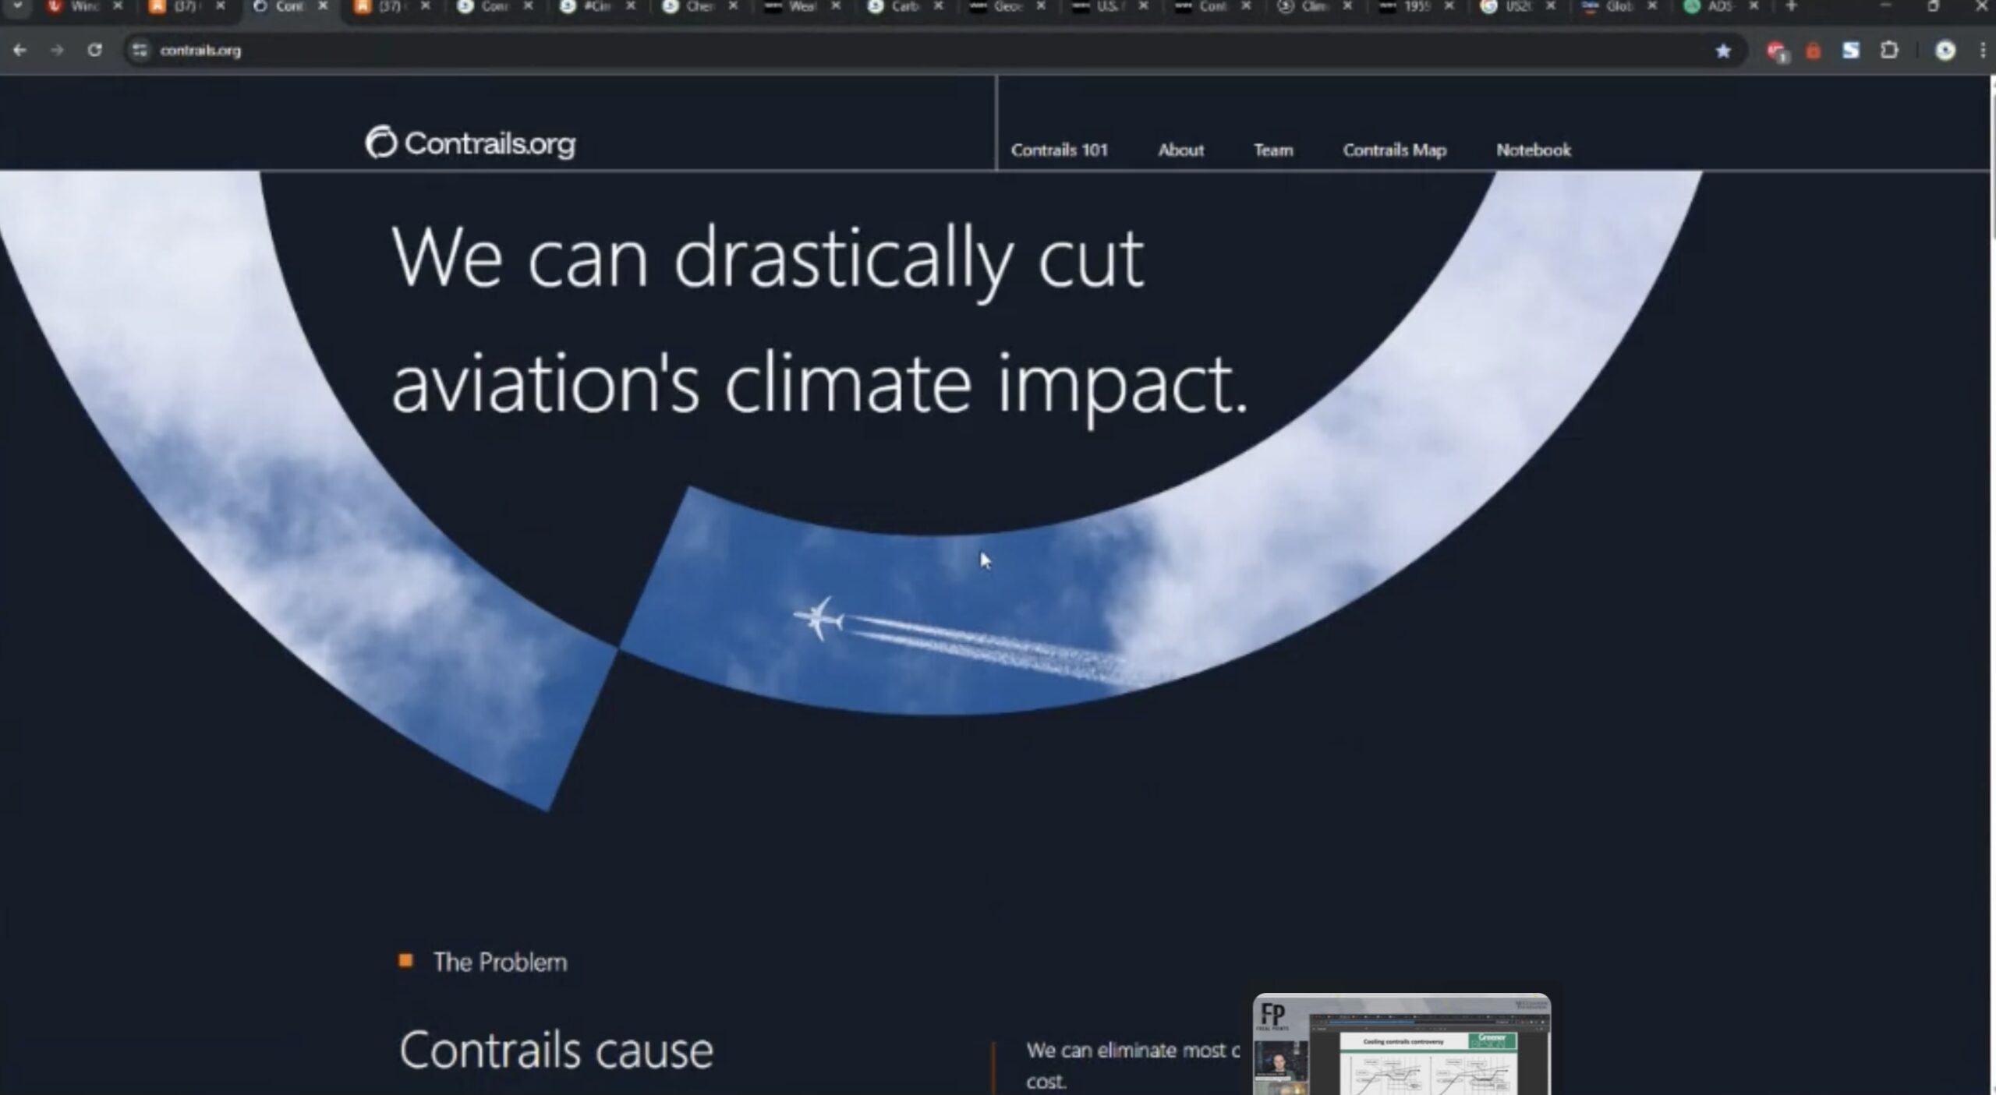Open Chrome three-dot menu

point(1983,51)
